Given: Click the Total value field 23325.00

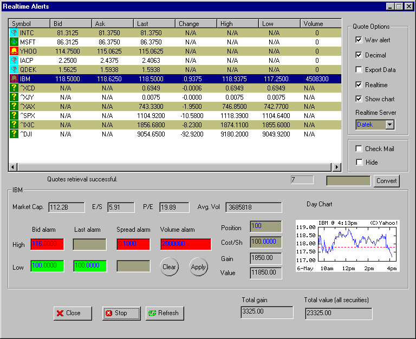Looking at the screenshot, I should coord(339,314).
